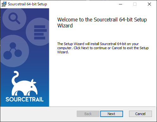
Task: Click the top node of the graph icon
Action: (13, 45)
